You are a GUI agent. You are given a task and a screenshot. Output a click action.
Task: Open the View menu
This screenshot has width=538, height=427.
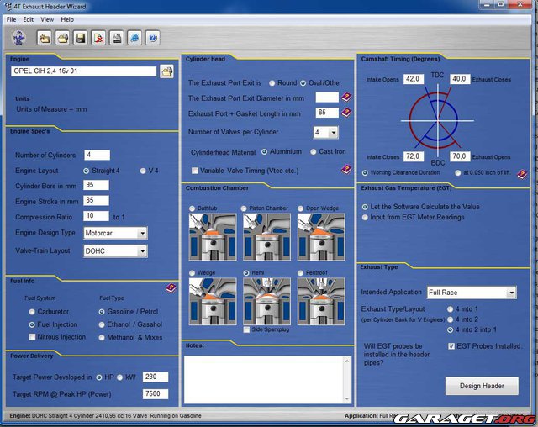(x=47, y=19)
